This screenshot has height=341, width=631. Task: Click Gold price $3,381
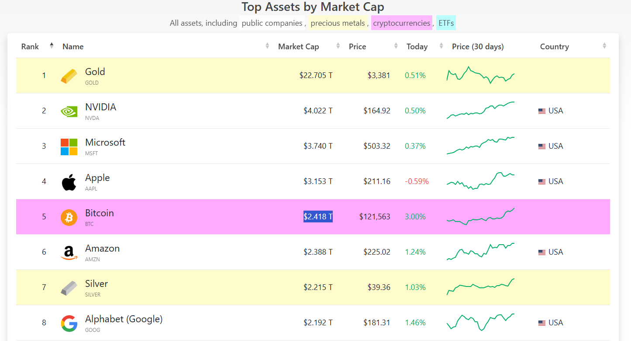click(x=379, y=76)
